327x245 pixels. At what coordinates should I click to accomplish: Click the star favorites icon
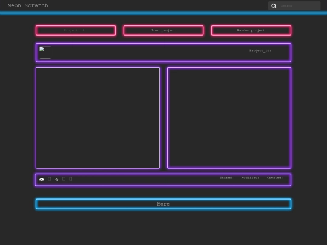coord(56,180)
